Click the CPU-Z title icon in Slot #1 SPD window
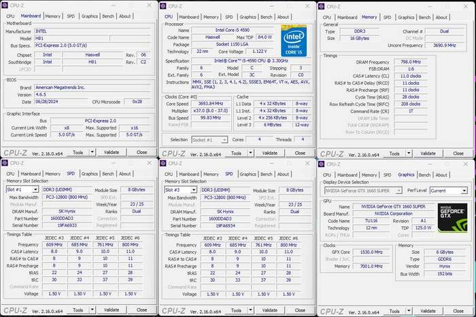The height and width of the screenshot is (317, 476). coord(5,163)
